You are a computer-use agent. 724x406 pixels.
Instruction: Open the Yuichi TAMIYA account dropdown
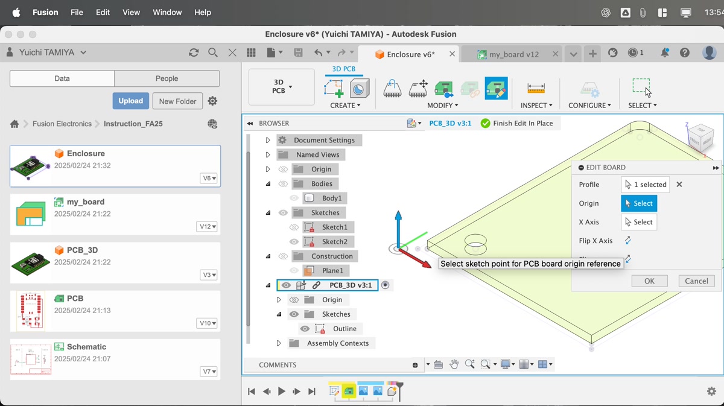pyautogui.click(x=53, y=52)
